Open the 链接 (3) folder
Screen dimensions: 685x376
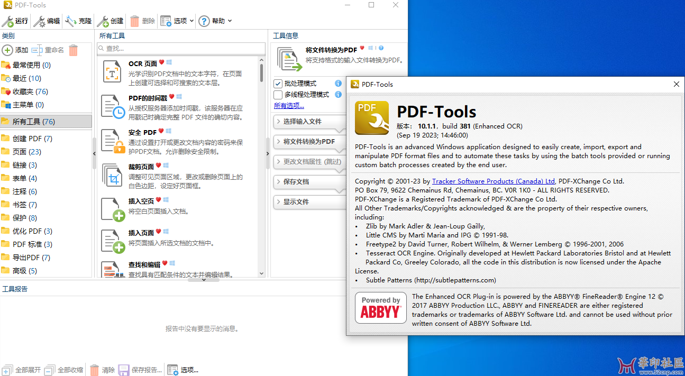tap(46, 165)
